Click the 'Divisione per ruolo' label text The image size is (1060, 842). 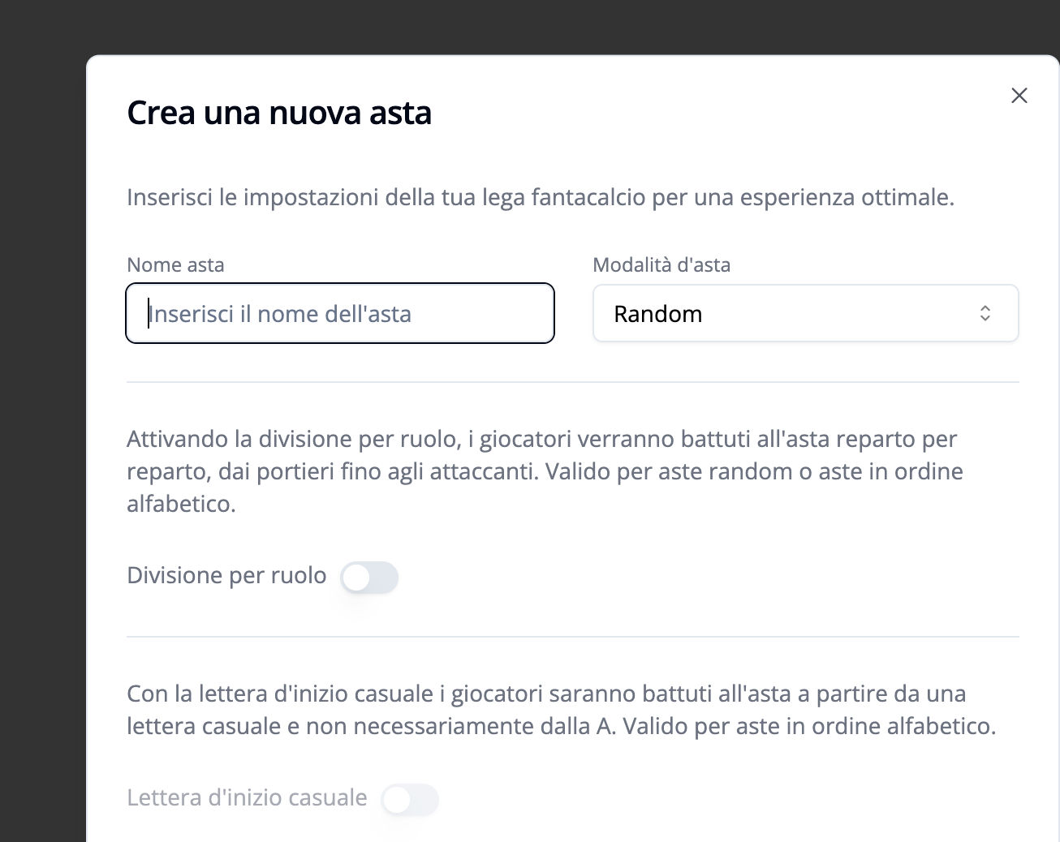tap(226, 576)
